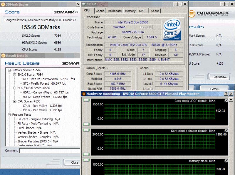Click the Comment input field

[x=50, y=151]
